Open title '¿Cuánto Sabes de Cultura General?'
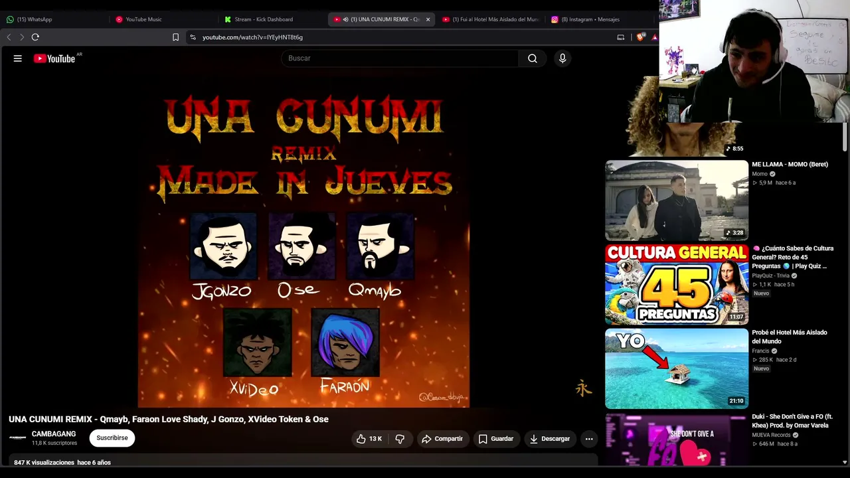The image size is (850, 478). point(793,258)
